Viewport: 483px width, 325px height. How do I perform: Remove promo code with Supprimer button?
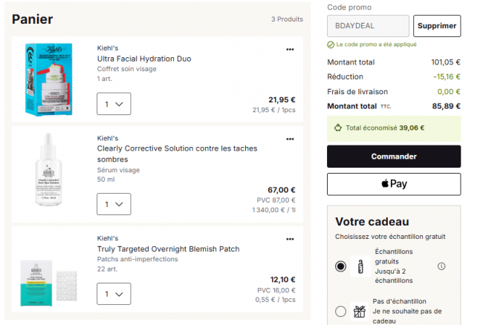click(x=437, y=26)
